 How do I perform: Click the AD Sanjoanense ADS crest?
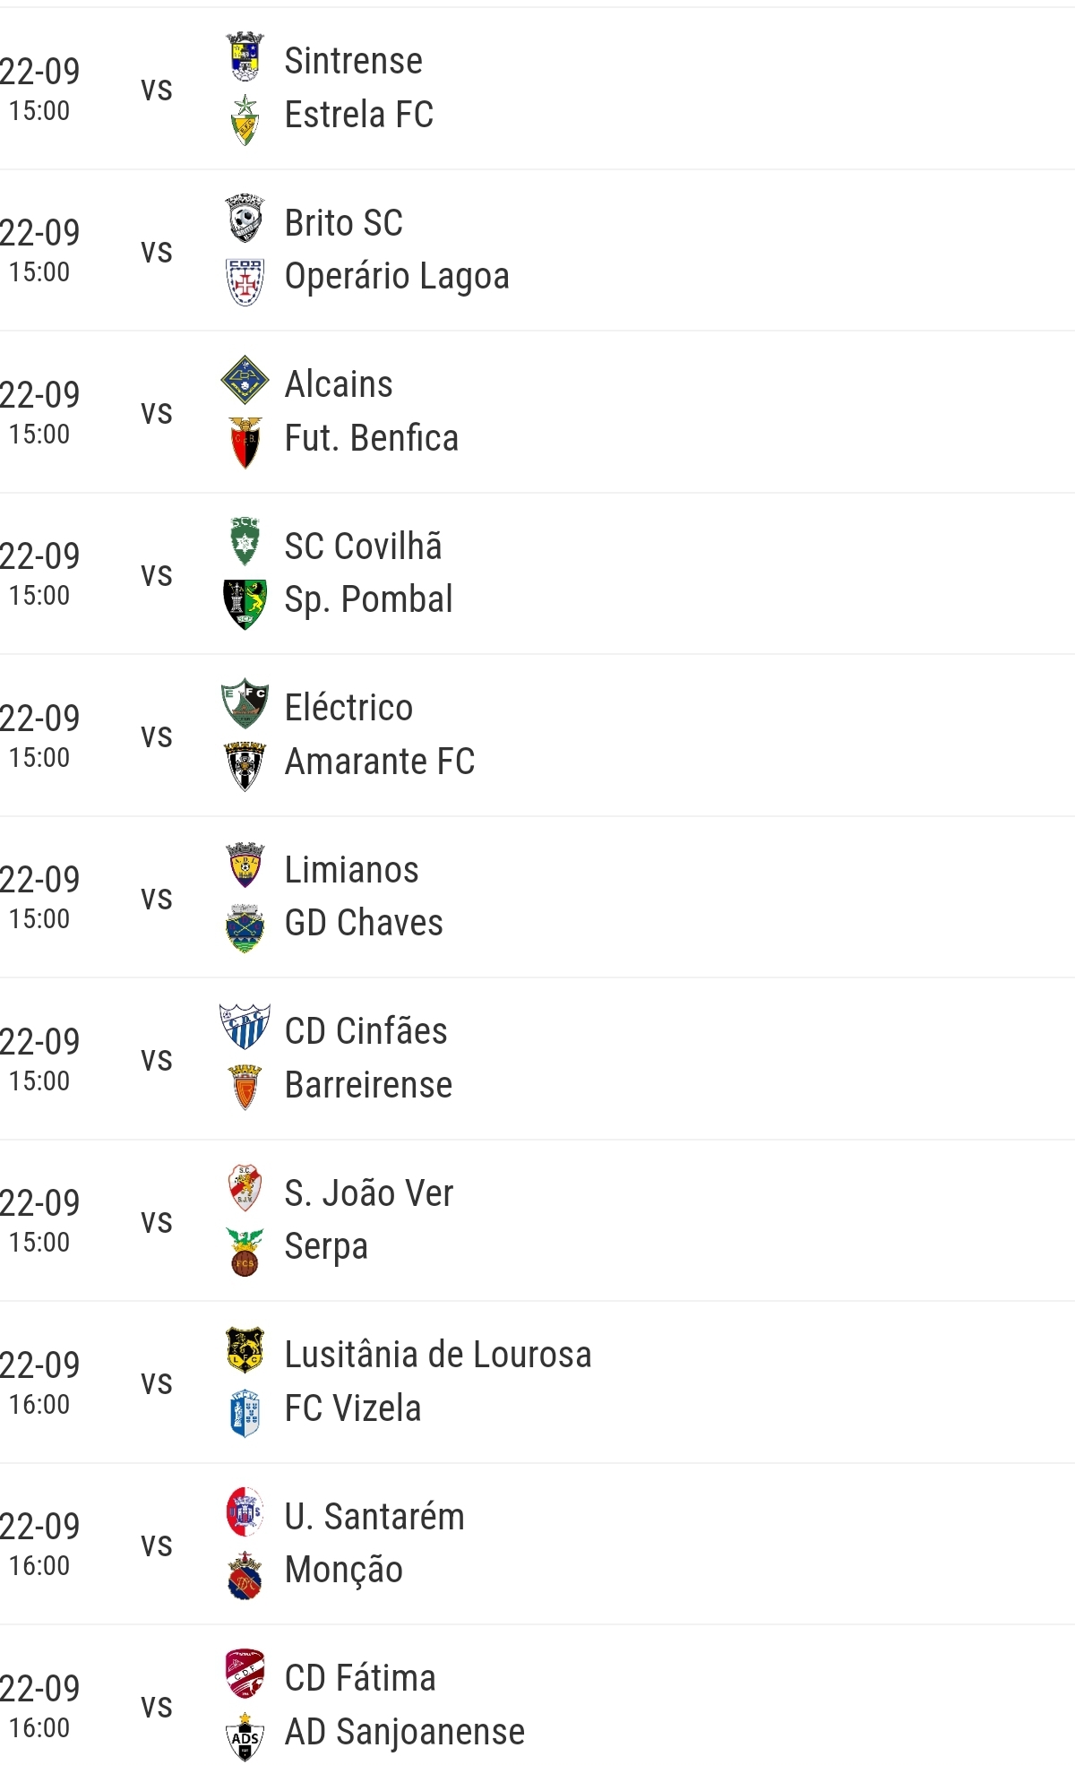coord(245,1737)
